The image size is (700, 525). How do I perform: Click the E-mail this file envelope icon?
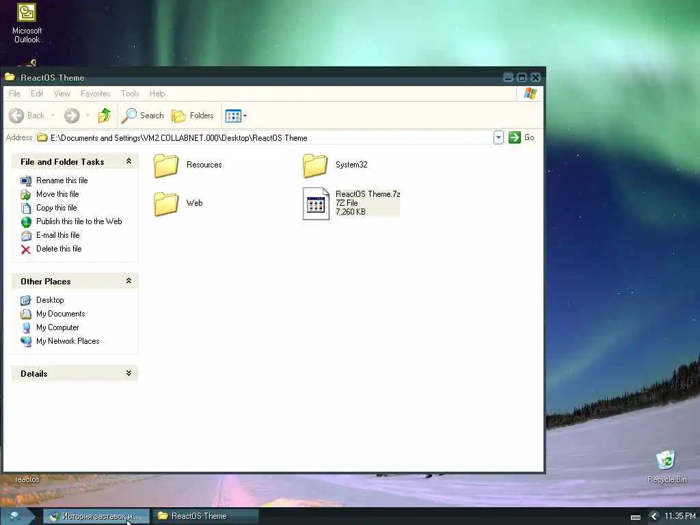[x=26, y=236]
